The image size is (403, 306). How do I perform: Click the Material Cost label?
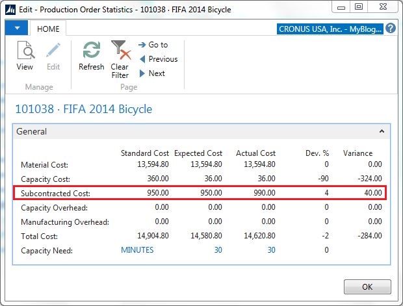44,164
